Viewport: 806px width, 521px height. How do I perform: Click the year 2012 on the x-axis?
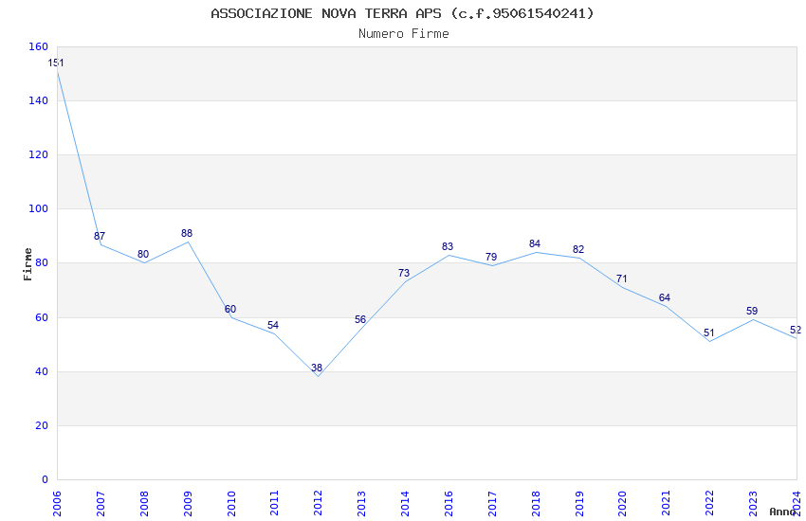click(x=319, y=504)
